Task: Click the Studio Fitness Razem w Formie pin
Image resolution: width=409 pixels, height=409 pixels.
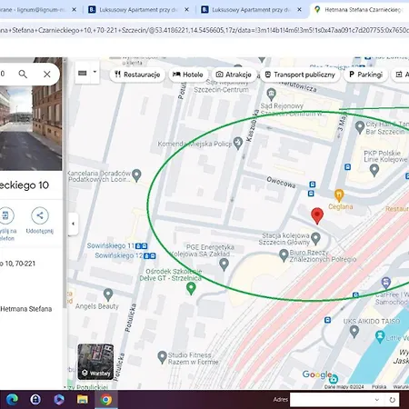Action: tap(163, 357)
